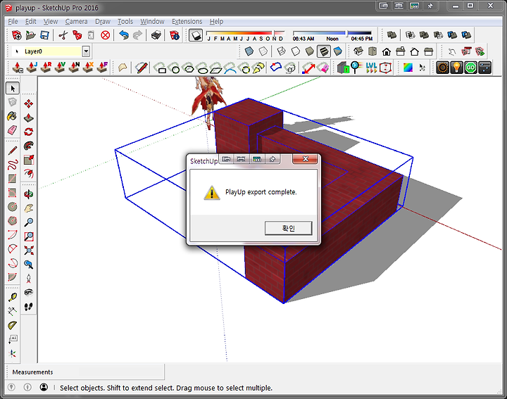This screenshot has height=399, width=507.
Task: Toggle Shaded With Textures face style
Action: click(324, 51)
